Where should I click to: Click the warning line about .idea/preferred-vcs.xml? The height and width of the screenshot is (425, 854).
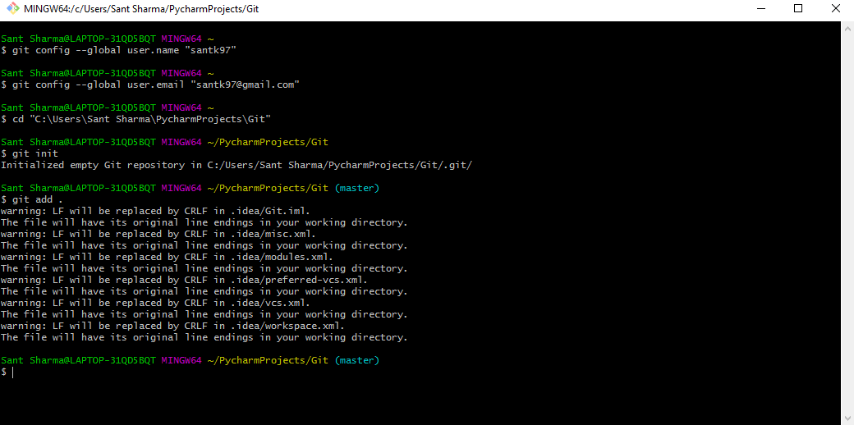tap(184, 281)
